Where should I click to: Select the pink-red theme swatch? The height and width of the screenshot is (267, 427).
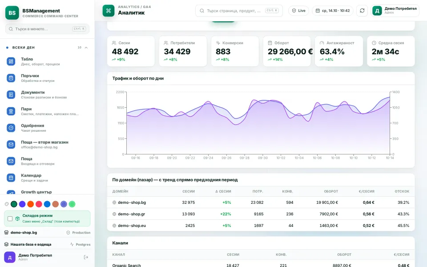[39, 204]
